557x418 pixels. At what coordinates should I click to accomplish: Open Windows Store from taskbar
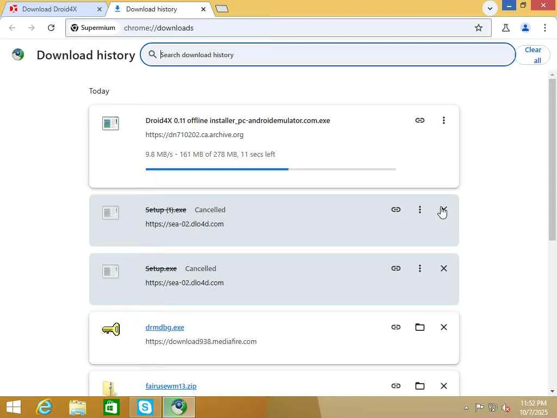click(111, 407)
